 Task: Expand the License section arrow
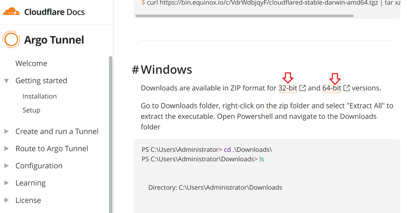[x=6, y=200]
